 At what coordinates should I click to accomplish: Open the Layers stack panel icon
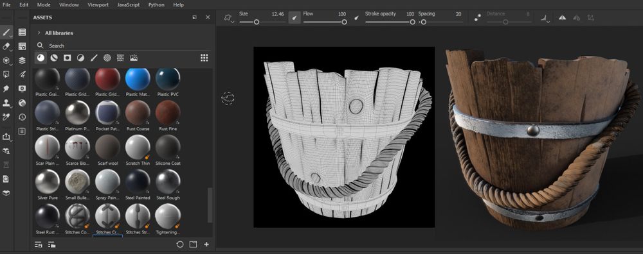tap(22, 60)
